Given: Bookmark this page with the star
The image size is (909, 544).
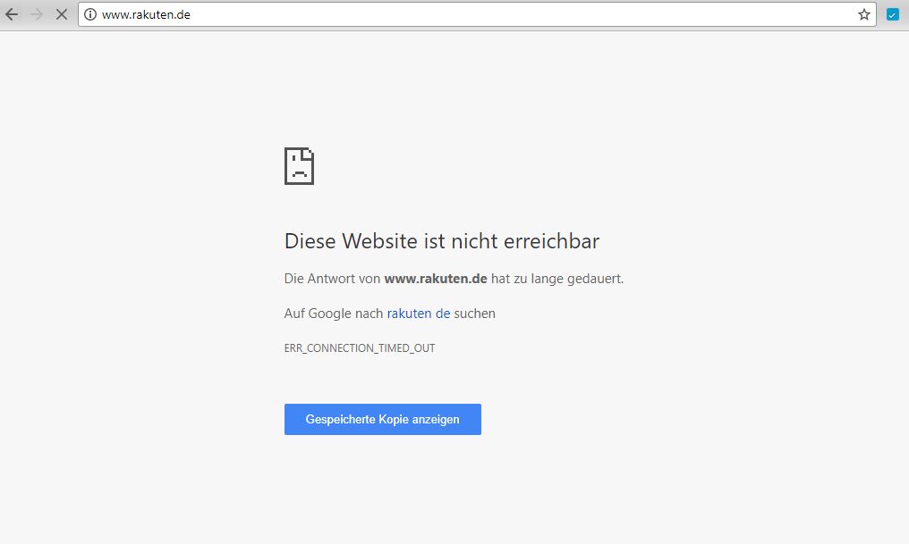Looking at the screenshot, I should [863, 14].
